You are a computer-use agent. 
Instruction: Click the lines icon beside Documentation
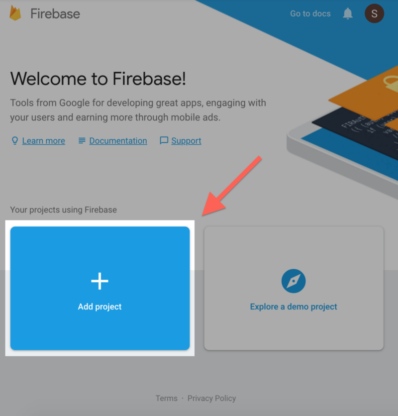tap(82, 141)
